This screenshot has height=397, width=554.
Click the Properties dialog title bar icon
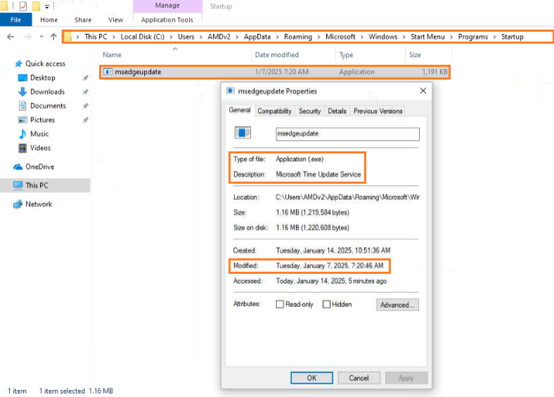231,91
